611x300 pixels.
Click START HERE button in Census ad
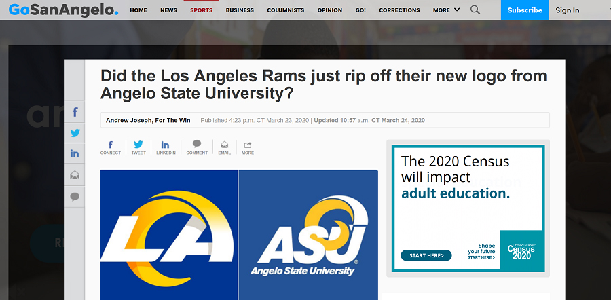[x=426, y=256]
